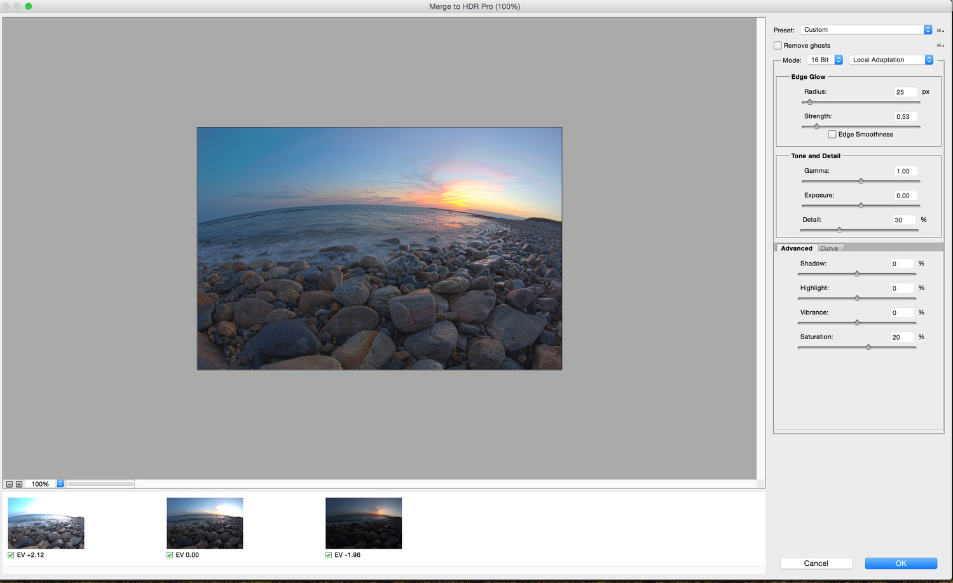The image size is (953, 583).
Task: Click the Saturation slider handle
Action: point(868,347)
